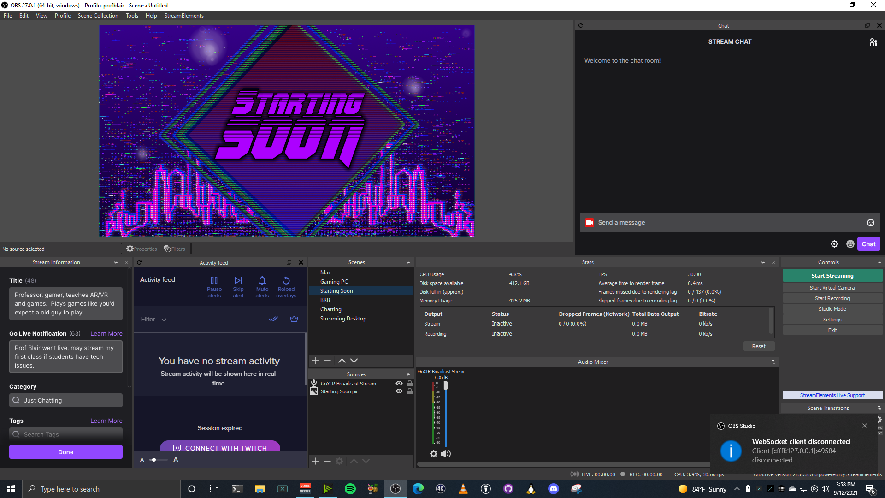Click the add scene plus icon

click(x=315, y=361)
